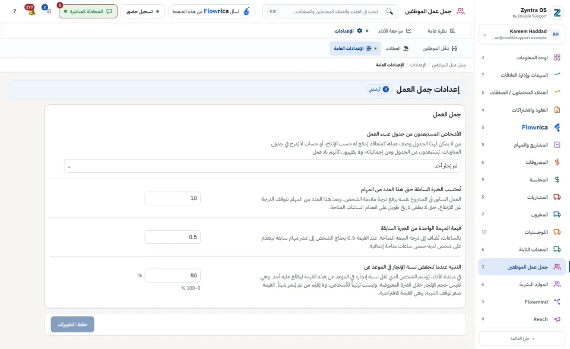Click the % 100–0 range hint text
570x349 pixels.
[191, 288]
